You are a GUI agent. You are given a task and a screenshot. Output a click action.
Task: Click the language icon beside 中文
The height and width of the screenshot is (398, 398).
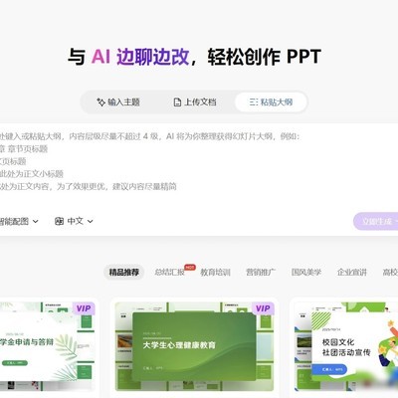coord(59,221)
